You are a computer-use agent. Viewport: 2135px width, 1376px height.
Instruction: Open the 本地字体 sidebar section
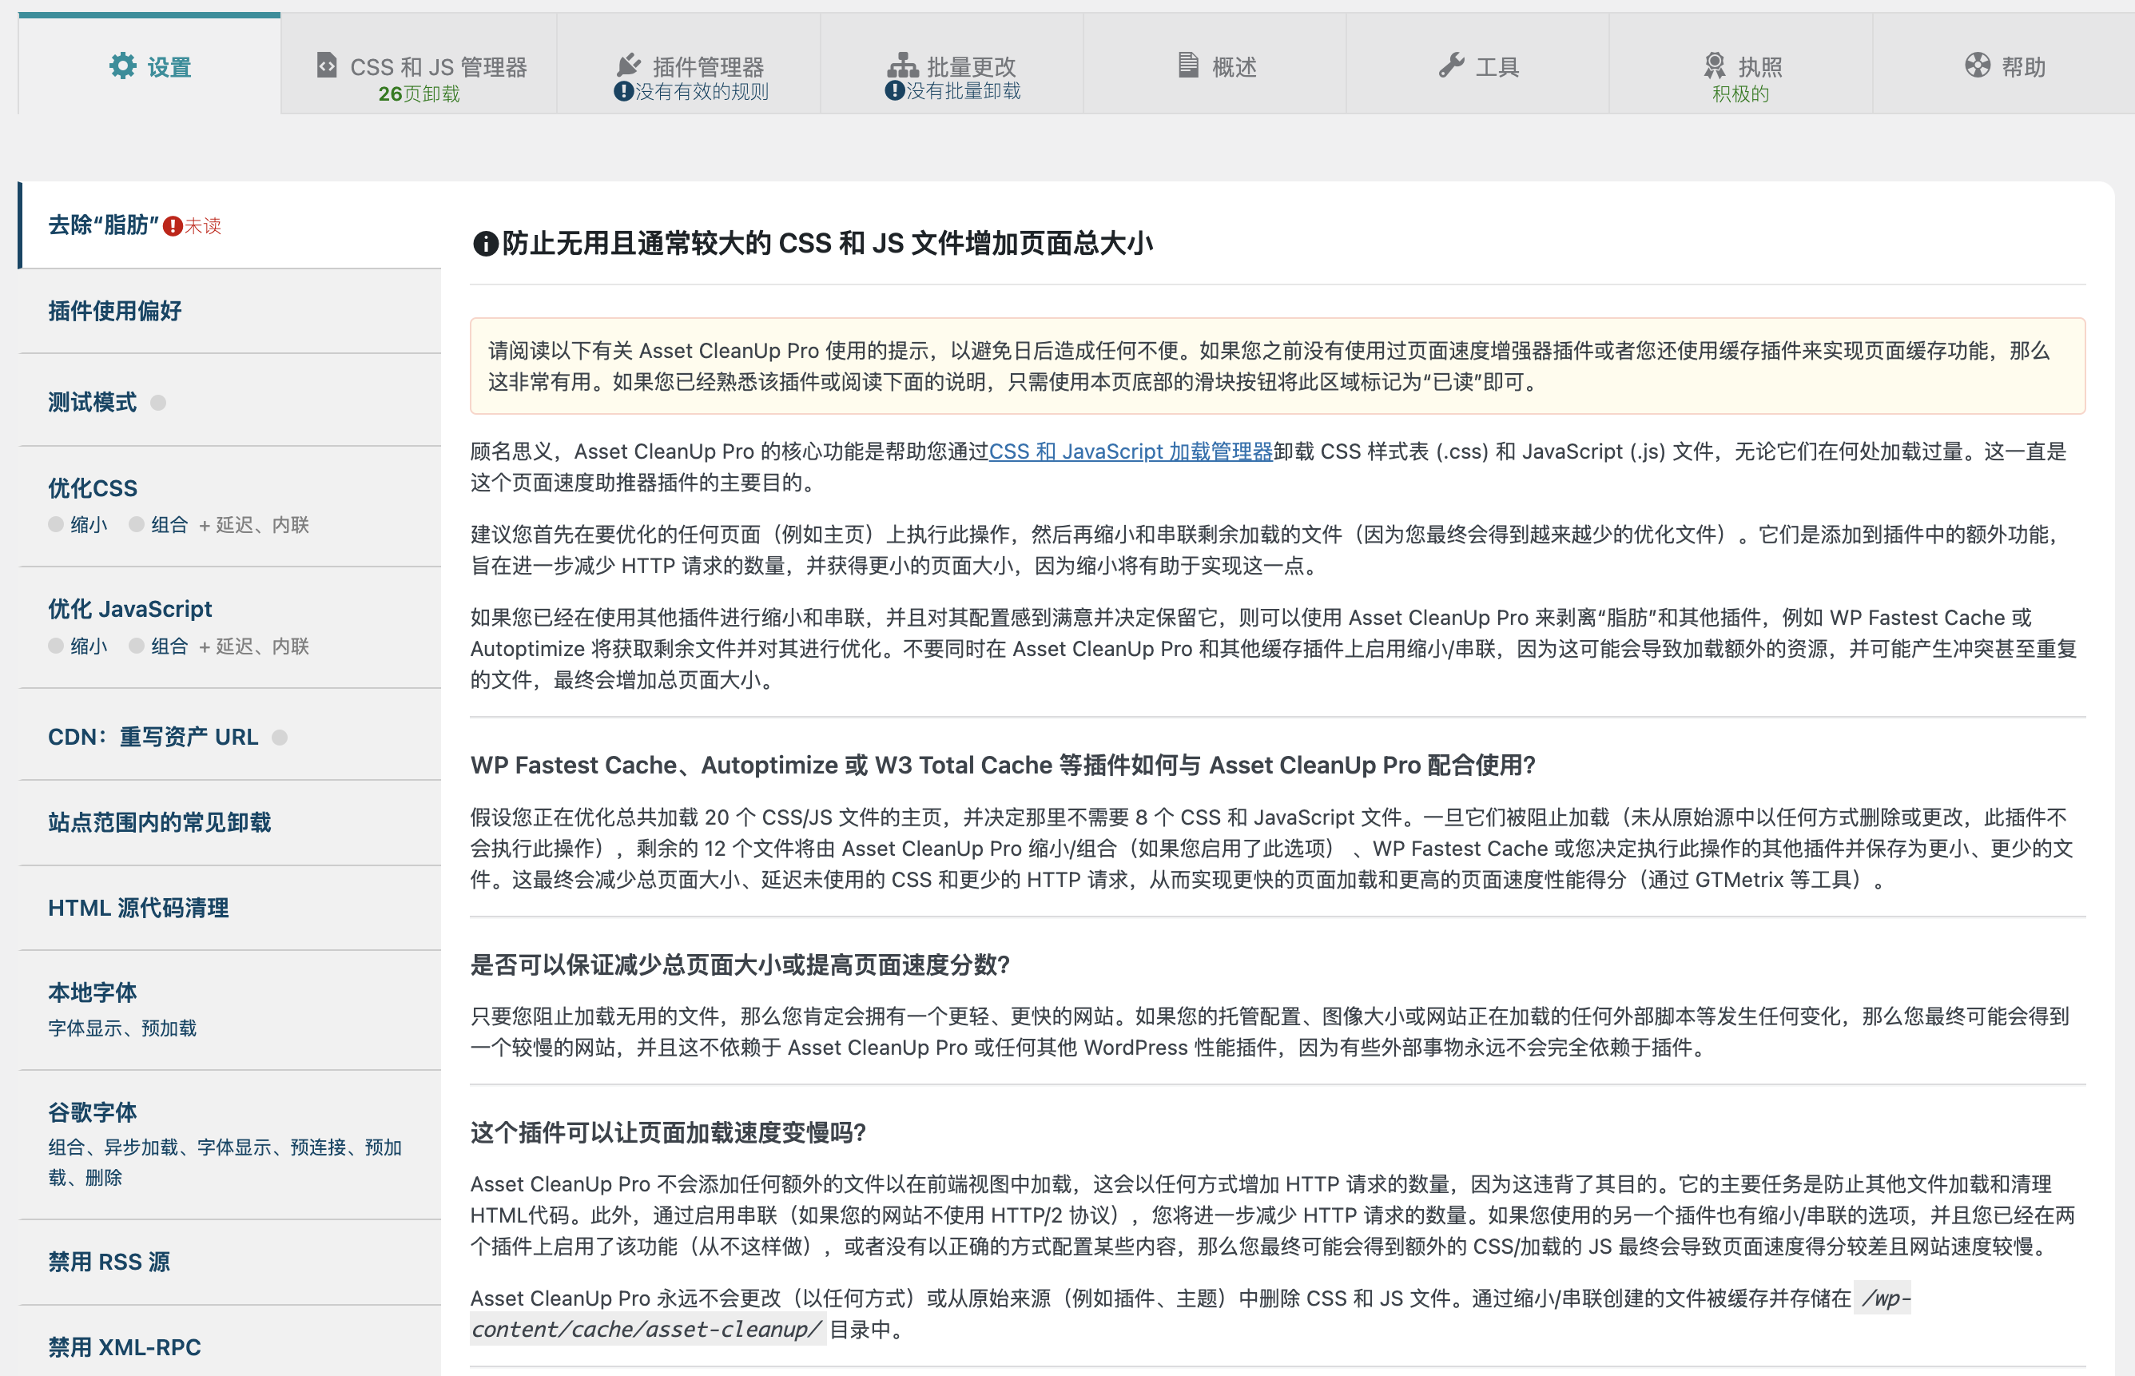point(230,1010)
